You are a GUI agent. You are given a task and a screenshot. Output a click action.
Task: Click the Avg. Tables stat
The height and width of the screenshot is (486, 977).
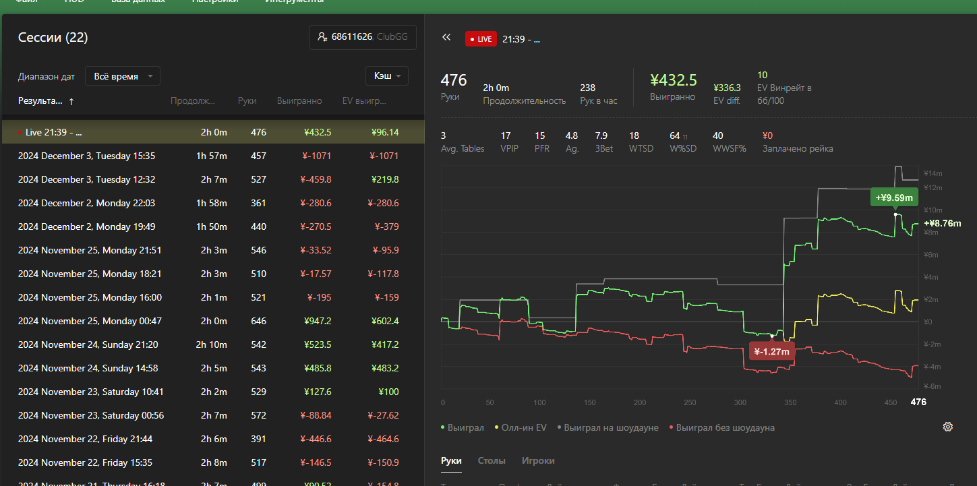[463, 142]
